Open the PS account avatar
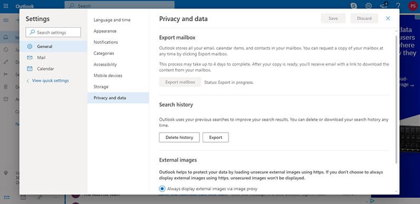The image size is (420, 204). [x=413, y=6]
